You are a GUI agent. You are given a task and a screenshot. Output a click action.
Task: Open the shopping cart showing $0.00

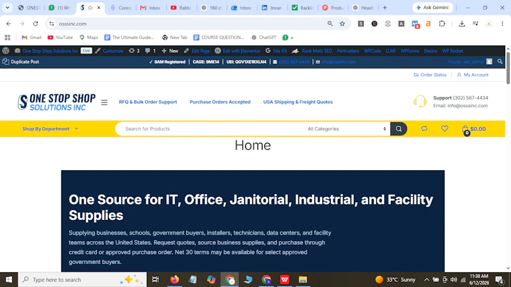click(473, 129)
